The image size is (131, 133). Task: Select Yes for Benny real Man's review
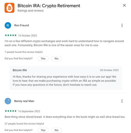[x=43, y=130]
